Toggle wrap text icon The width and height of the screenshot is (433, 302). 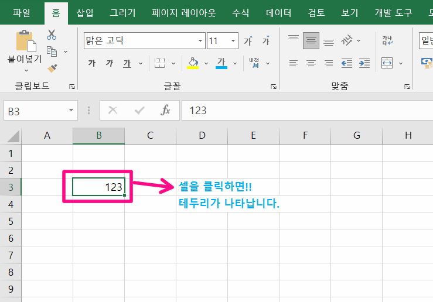[387, 40]
